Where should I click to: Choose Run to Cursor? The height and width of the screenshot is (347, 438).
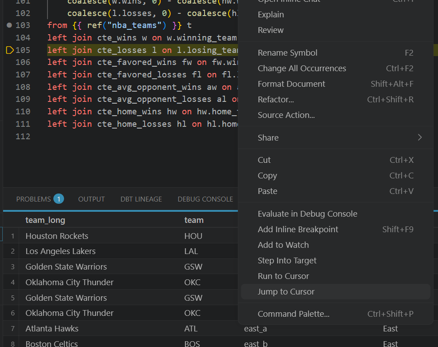pyautogui.click(x=335, y=276)
